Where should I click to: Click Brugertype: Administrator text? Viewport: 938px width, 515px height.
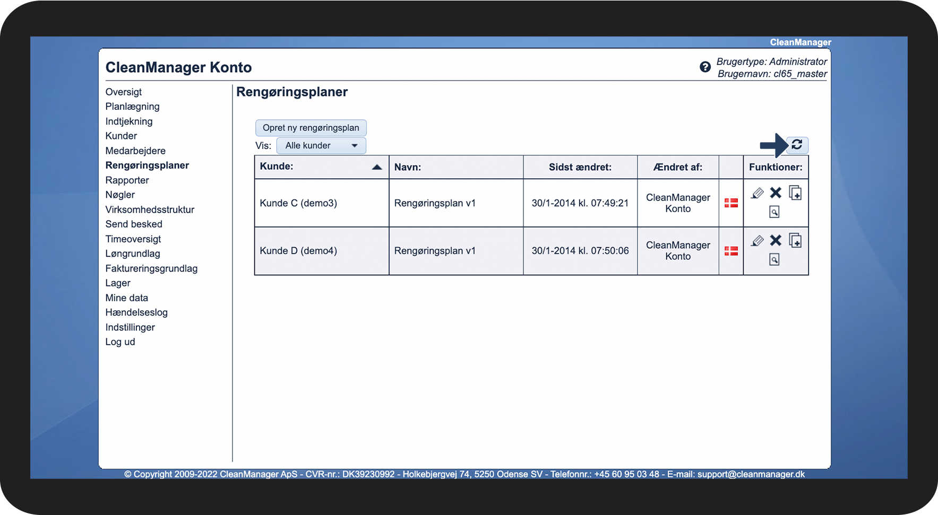coord(772,62)
